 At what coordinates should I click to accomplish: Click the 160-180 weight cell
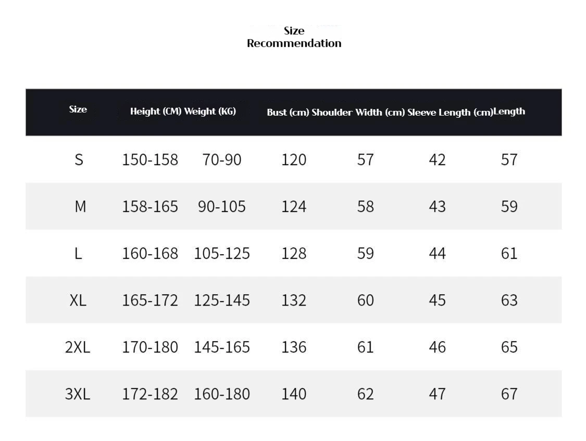point(222,394)
